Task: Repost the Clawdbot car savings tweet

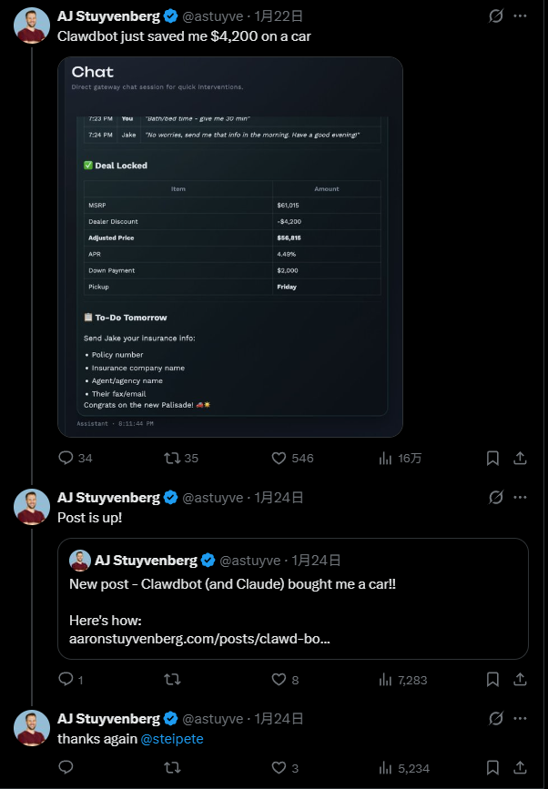Action: (170, 458)
